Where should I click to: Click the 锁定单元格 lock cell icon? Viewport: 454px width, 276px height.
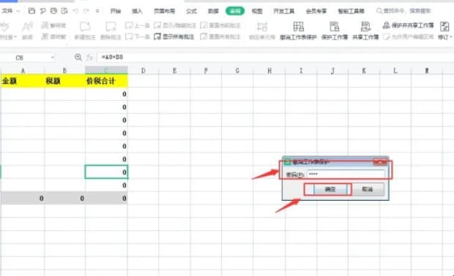pyautogui.click(x=262, y=27)
